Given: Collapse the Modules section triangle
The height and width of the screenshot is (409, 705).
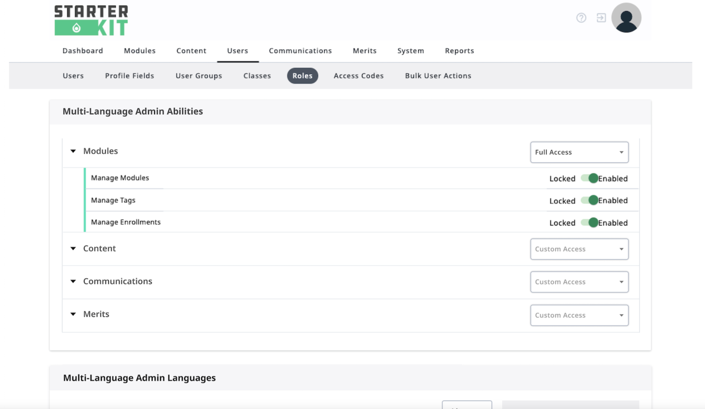Looking at the screenshot, I should coord(73,151).
